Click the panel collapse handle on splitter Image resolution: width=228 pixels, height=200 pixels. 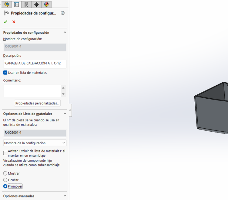(70, 110)
